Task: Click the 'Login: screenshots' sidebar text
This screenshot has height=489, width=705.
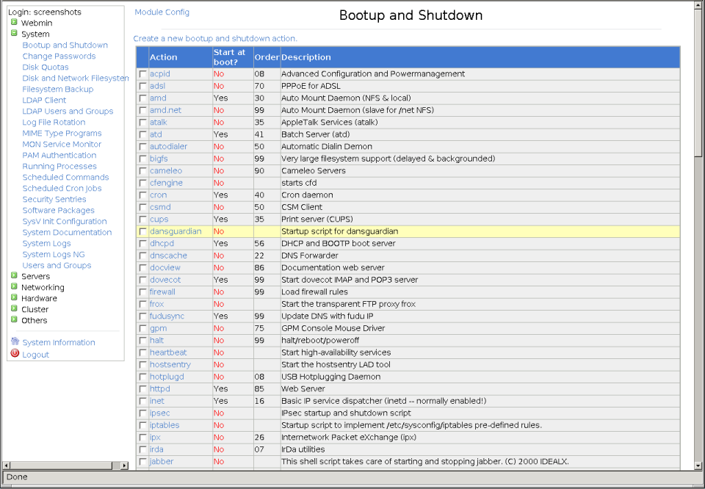Action: (x=45, y=12)
